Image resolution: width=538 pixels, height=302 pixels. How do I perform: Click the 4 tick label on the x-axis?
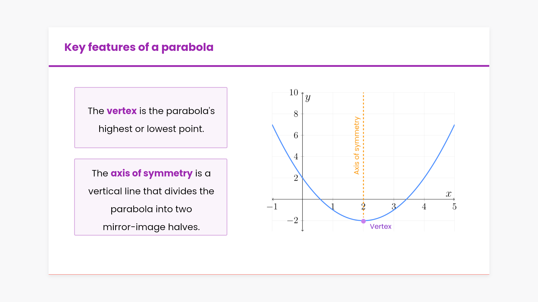tap(424, 207)
